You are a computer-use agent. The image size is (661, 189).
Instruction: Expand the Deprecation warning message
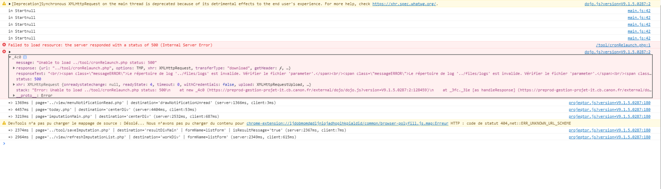coord(10,4)
